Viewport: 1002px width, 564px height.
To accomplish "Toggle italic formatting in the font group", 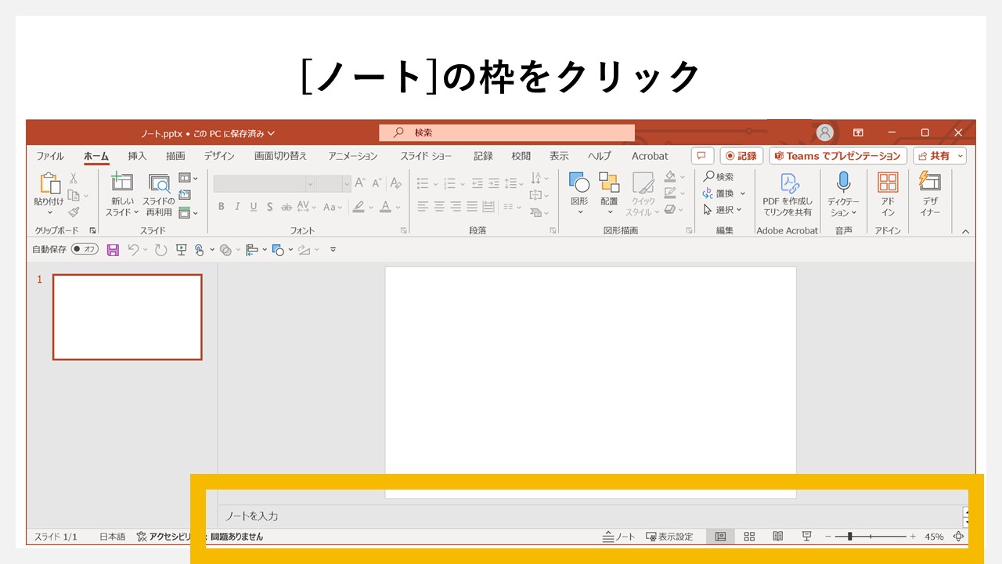I will tap(238, 206).
